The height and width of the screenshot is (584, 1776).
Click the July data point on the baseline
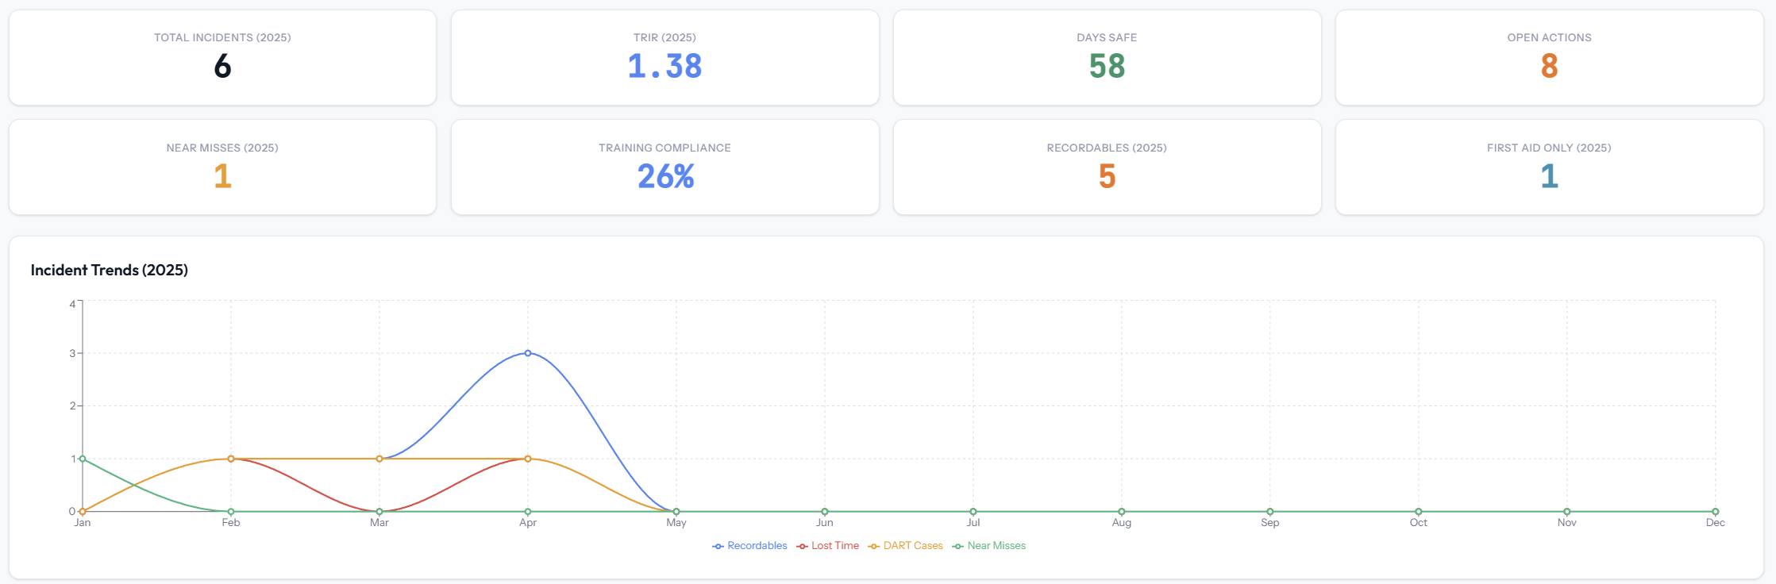coord(973,512)
